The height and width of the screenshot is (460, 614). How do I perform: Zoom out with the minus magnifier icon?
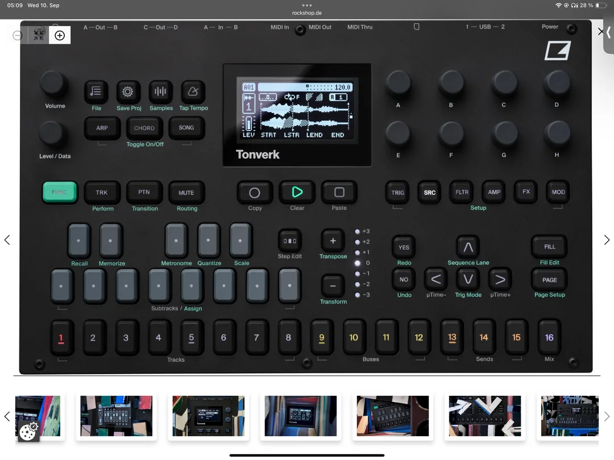pos(18,35)
